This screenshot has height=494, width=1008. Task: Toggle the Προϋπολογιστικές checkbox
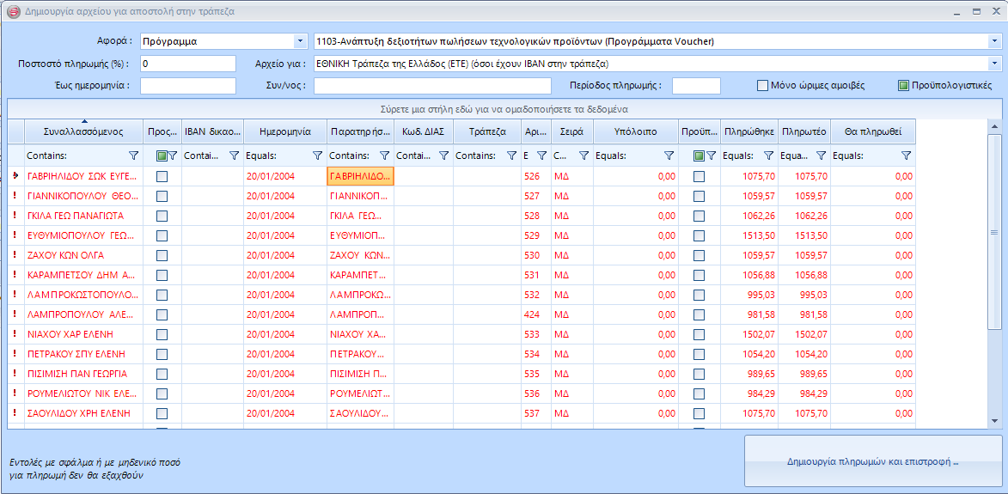click(x=903, y=86)
